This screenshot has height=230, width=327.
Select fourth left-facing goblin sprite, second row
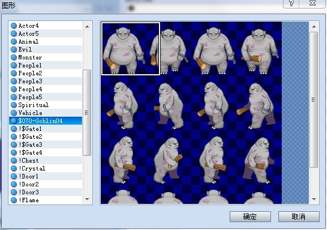pos(257,106)
